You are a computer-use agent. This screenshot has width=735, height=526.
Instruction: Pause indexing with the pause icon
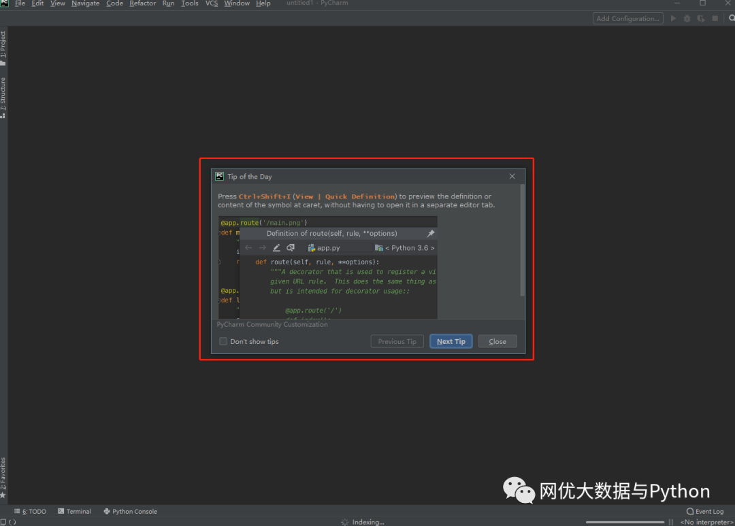(x=671, y=522)
